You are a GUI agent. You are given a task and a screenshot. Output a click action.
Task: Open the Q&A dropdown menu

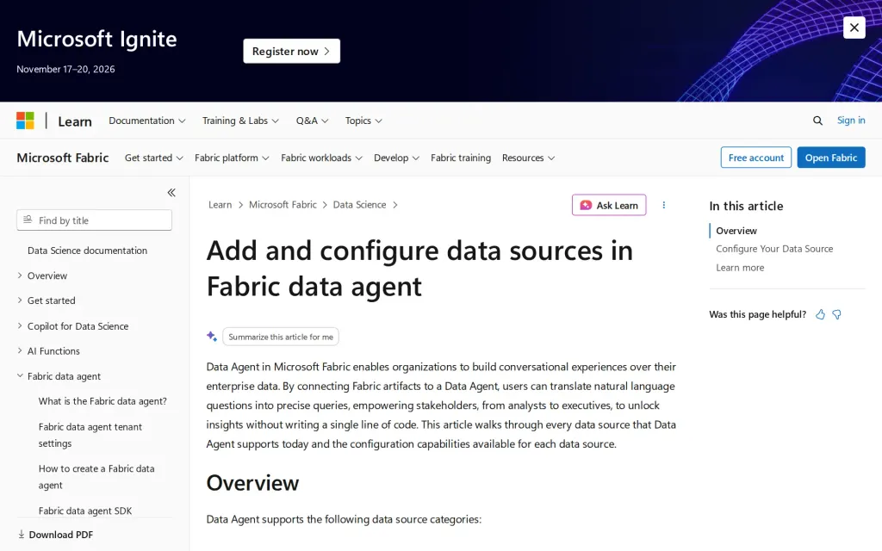pyautogui.click(x=312, y=121)
